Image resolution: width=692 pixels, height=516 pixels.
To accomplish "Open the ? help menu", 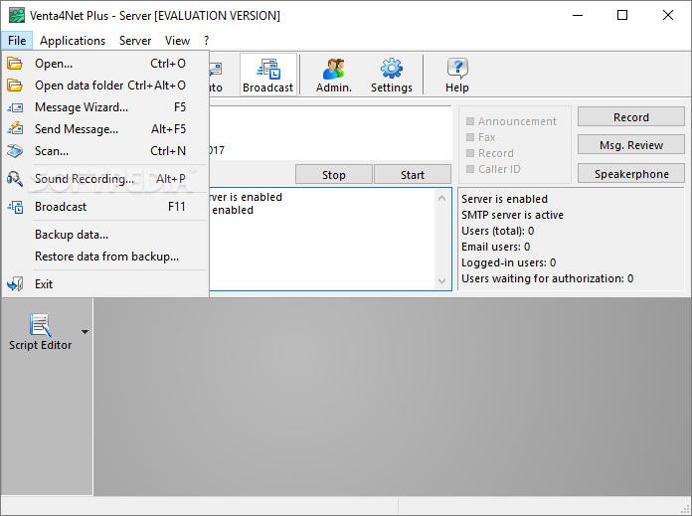I will point(206,41).
